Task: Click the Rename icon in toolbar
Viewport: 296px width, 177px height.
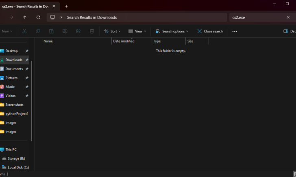Action: tap(65, 31)
